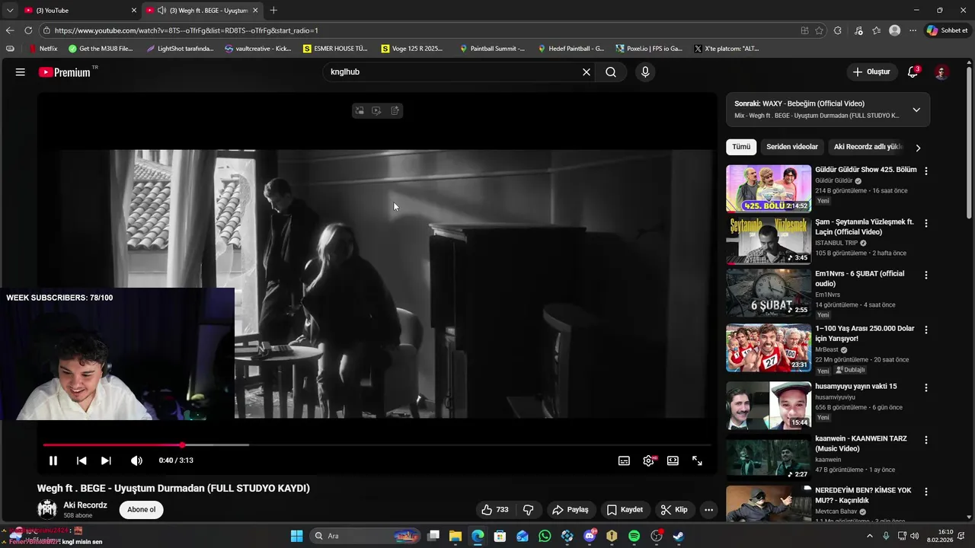
Task: Open a new browser tab
Action: (x=273, y=10)
